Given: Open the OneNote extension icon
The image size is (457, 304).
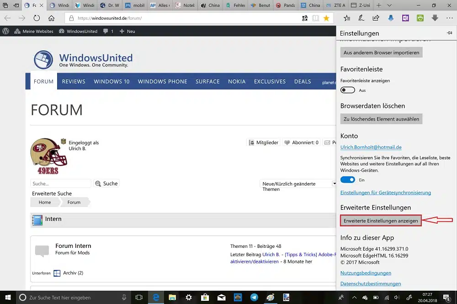Looking at the screenshot, I should point(405,18).
